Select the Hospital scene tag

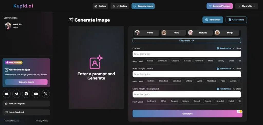220,101
